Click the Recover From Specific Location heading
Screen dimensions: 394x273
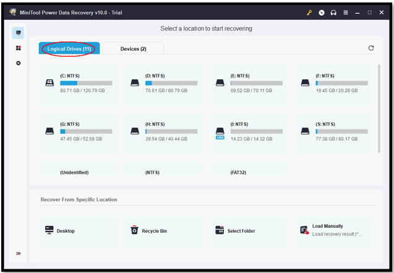79,199
